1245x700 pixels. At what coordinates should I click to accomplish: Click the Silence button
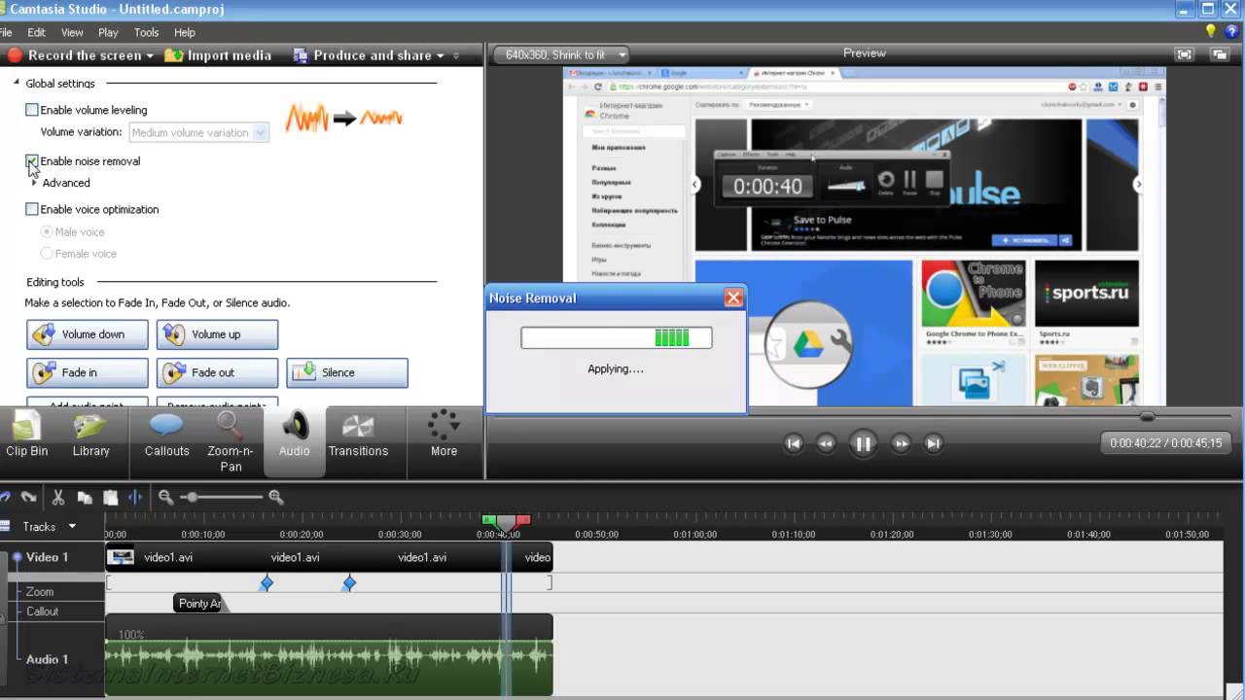(347, 372)
